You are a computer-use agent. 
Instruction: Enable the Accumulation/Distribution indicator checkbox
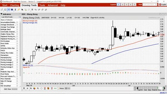(x=17, y=22)
